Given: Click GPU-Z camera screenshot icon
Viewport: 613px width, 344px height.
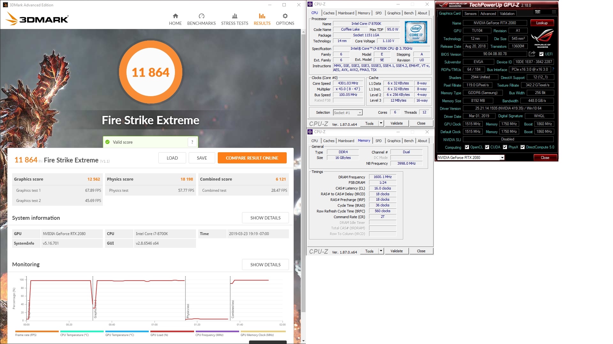Looking at the screenshot, I should (538, 12).
